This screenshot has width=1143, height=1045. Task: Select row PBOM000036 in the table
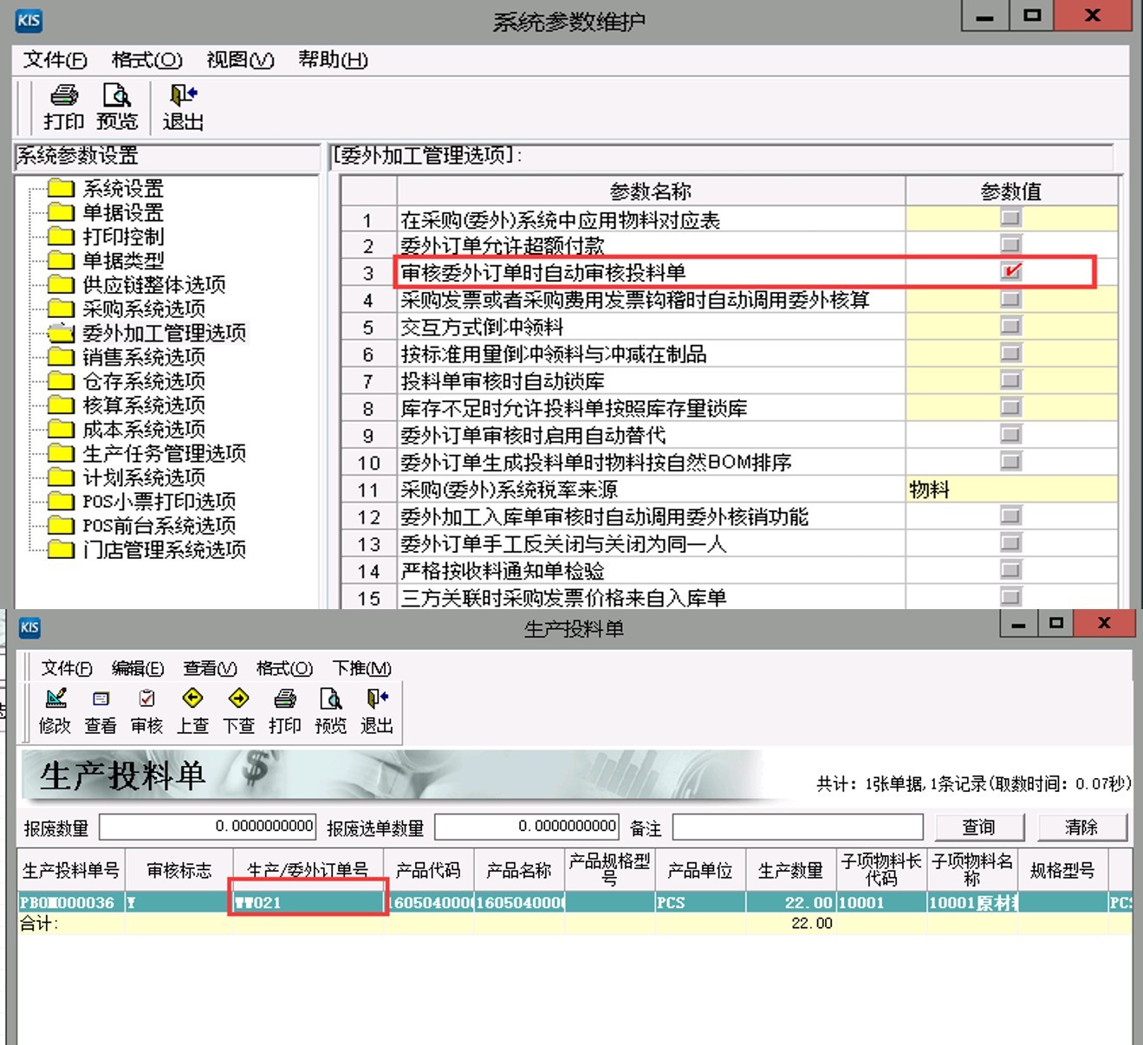pyautogui.click(x=575, y=903)
